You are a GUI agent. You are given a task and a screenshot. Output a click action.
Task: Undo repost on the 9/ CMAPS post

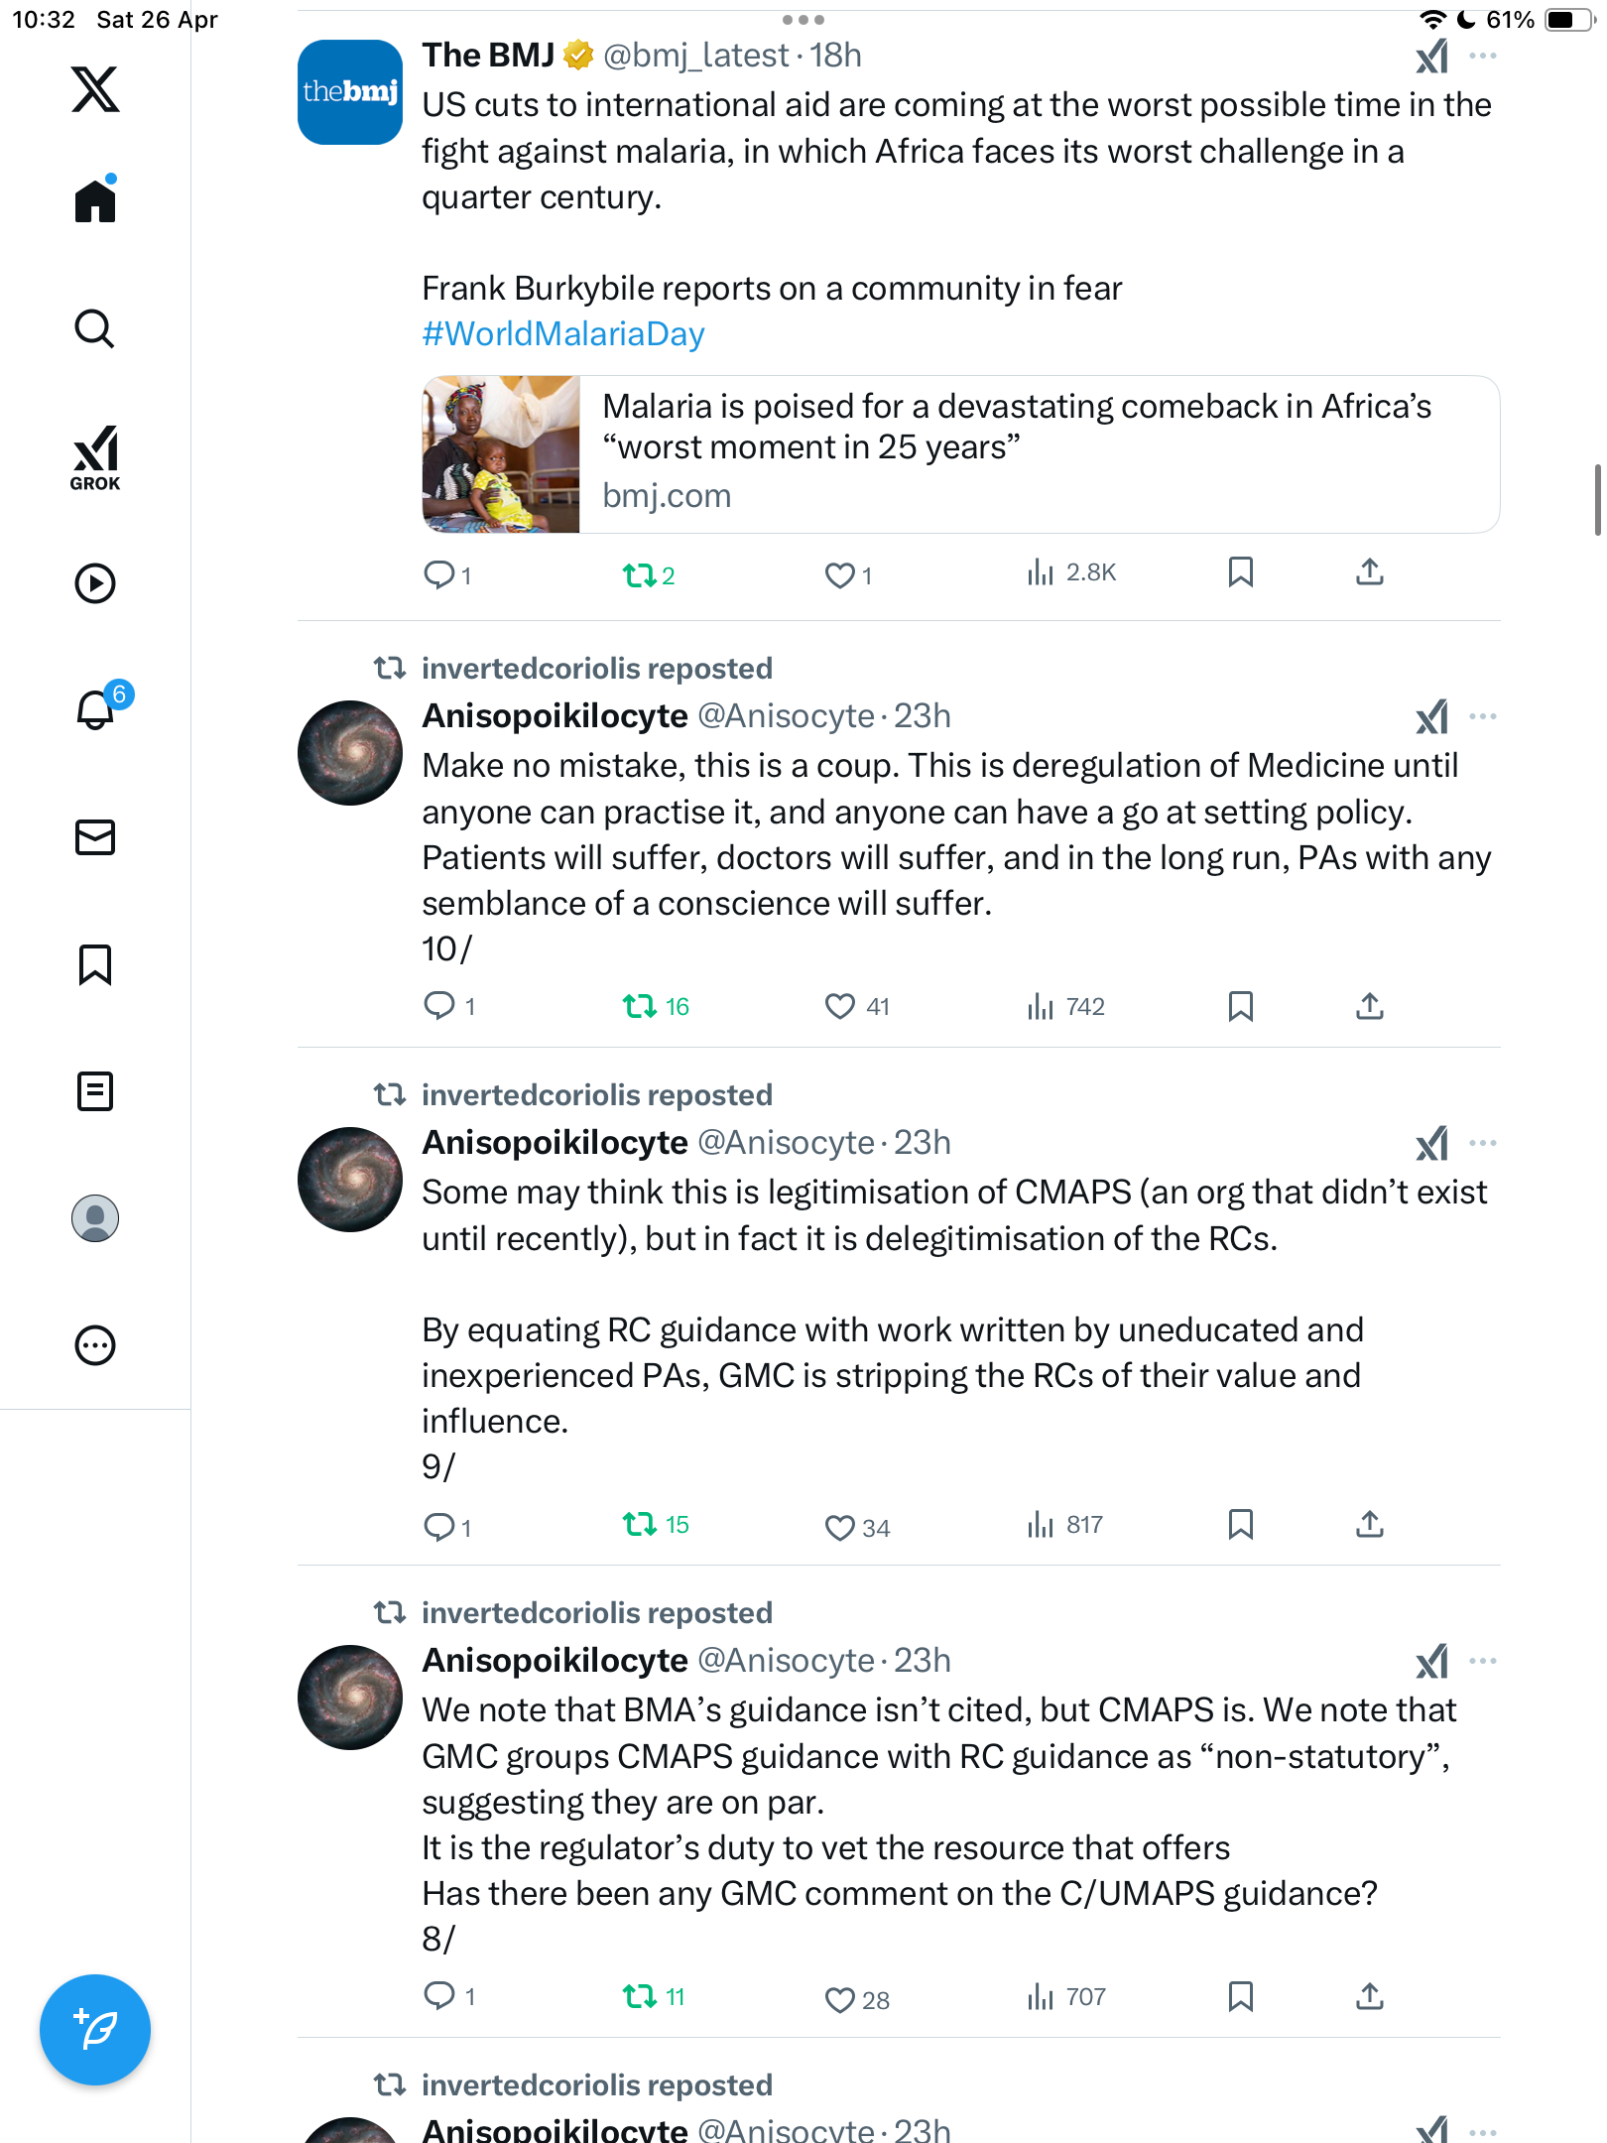(x=656, y=1524)
